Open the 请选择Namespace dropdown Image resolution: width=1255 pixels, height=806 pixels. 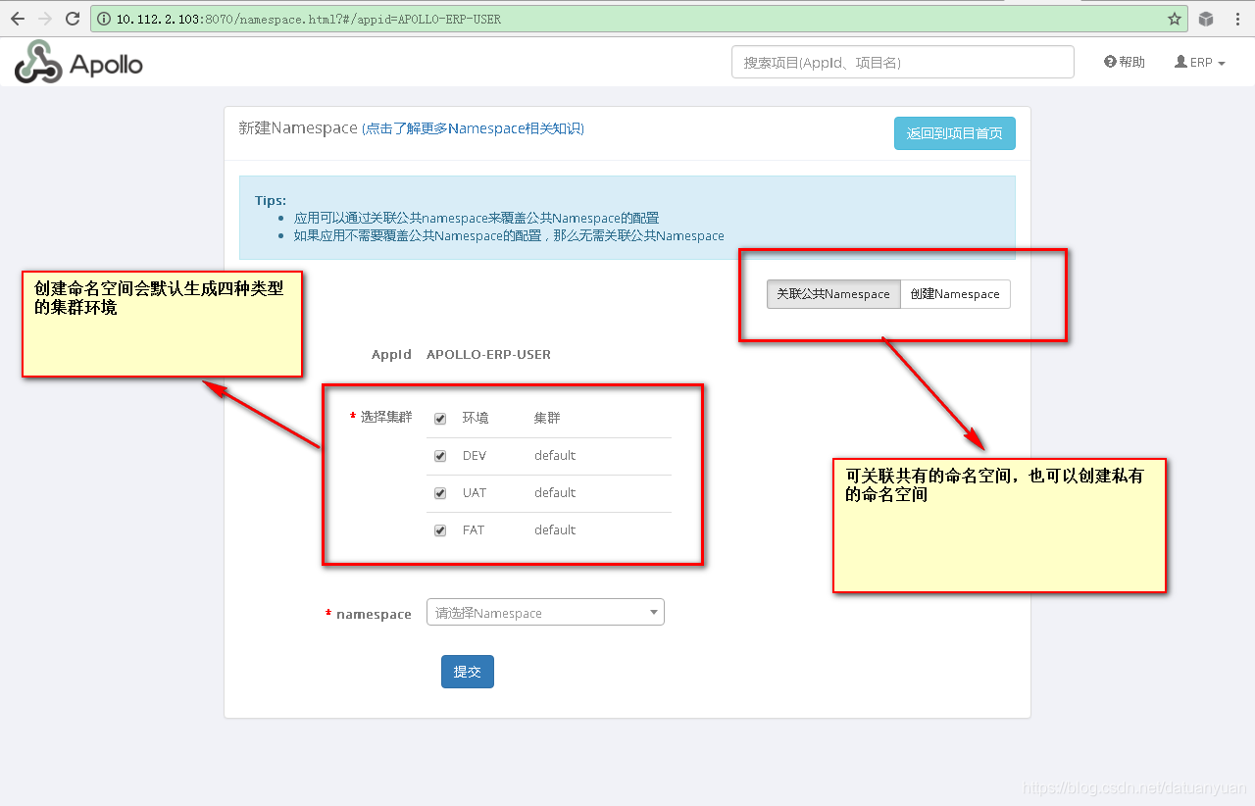coord(545,613)
